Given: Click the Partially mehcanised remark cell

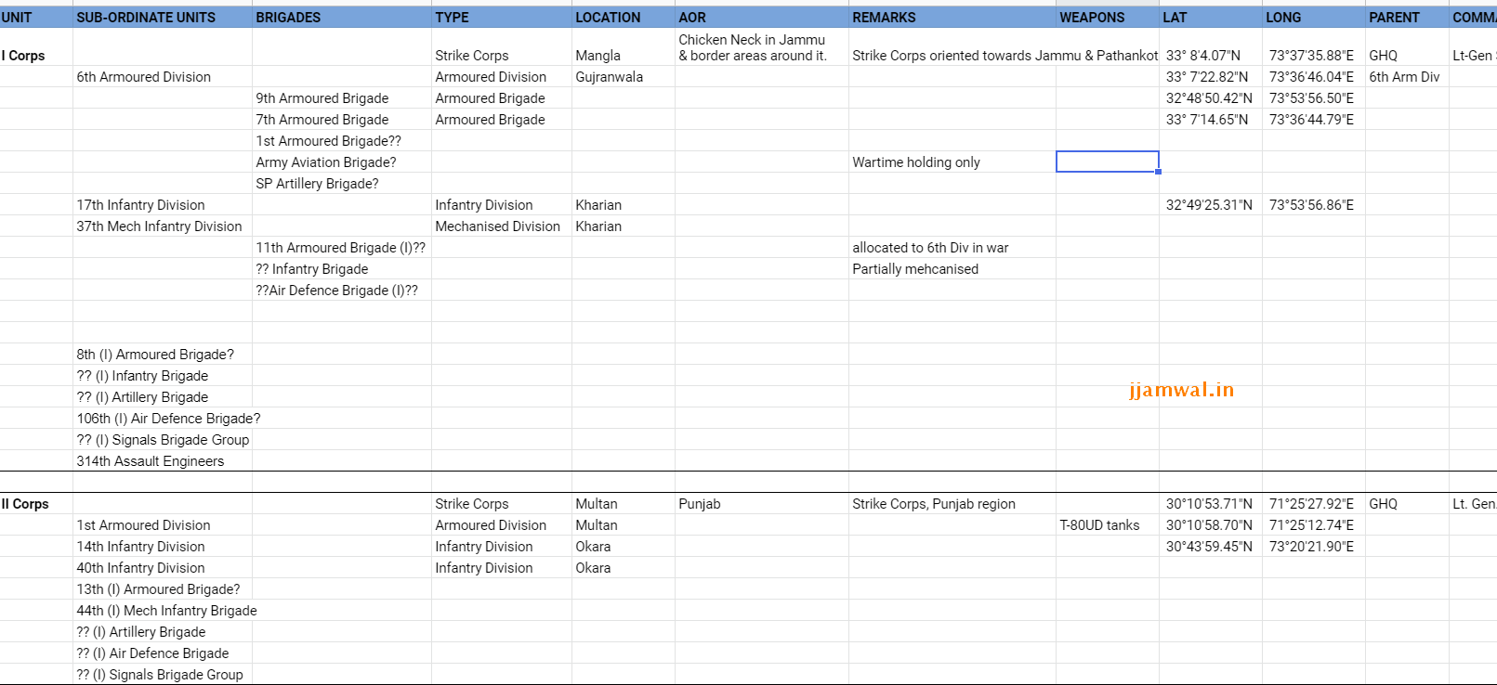Looking at the screenshot, I should [952, 269].
